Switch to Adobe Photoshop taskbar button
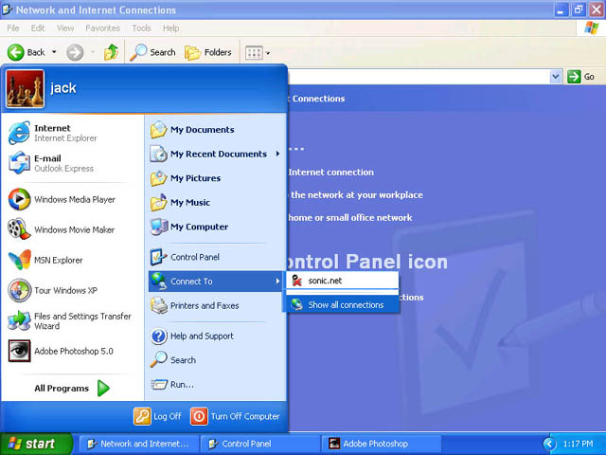 pos(382,444)
